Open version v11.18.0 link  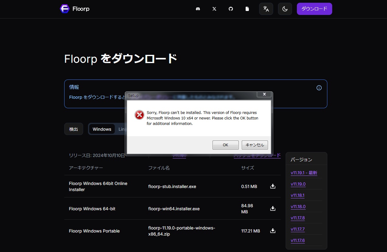298,207
